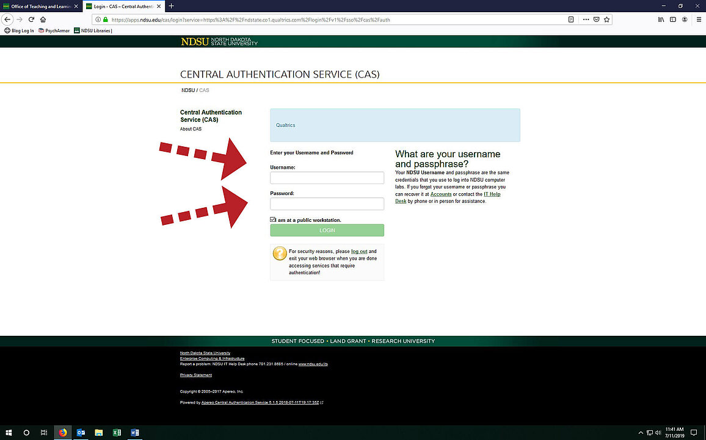Follow the IT Help Desk link
706x440 pixels.
coord(492,194)
